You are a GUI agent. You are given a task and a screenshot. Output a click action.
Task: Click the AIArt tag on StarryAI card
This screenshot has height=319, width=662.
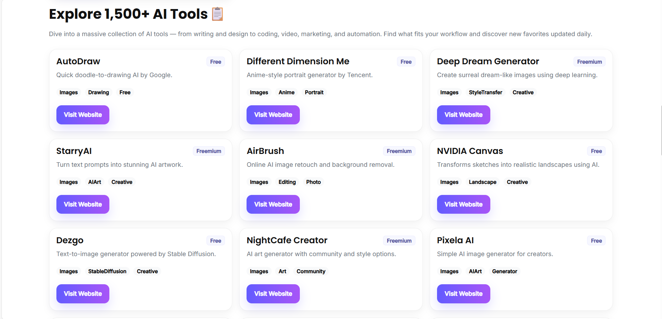click(x=94, y=182)
